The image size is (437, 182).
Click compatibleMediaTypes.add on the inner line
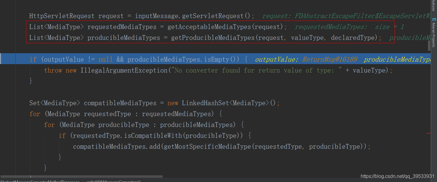[x=117, y=147]
